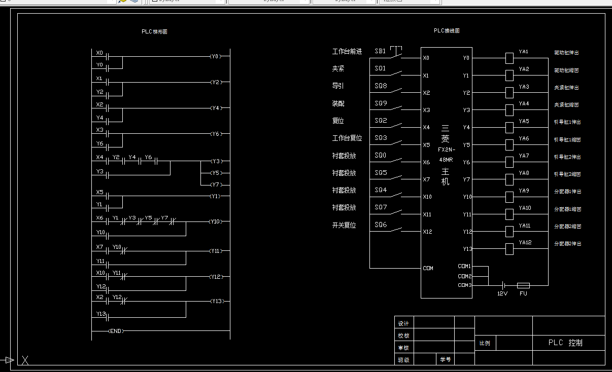Select the PLC 控制 title block text
This screenshot has height=372, width=612.
tap(565, 343)
